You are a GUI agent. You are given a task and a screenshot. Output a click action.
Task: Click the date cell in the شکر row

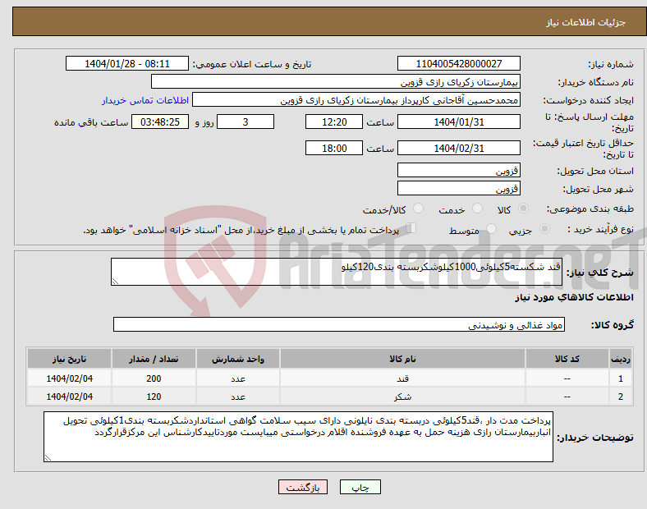(69, 397)
